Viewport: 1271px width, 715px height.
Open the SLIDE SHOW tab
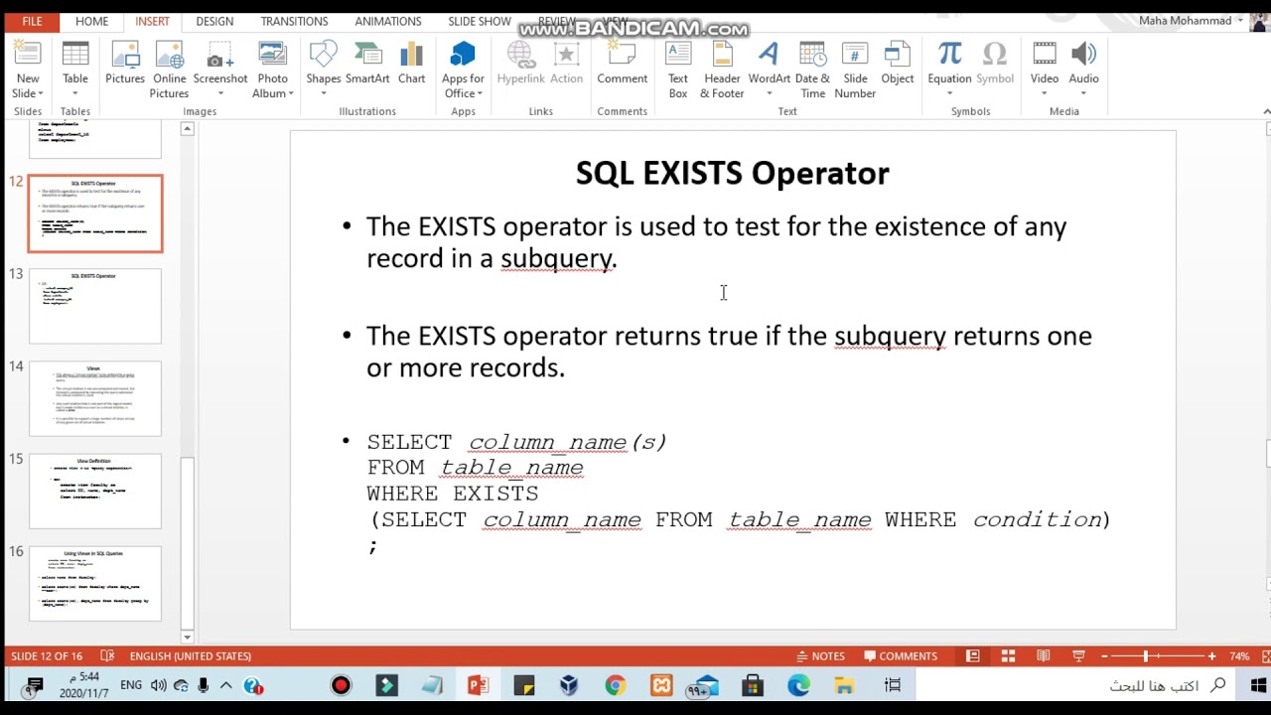[x=480, y=21]
